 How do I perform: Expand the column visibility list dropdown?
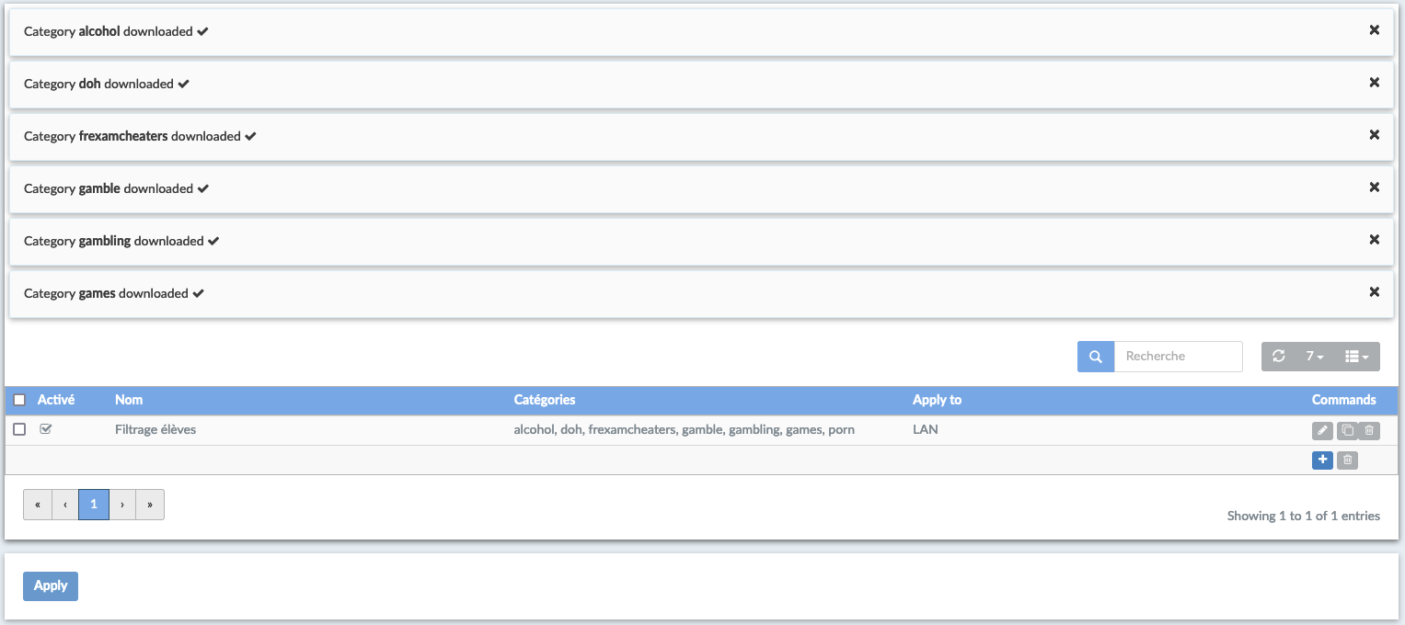click(x=1356, y=357)
